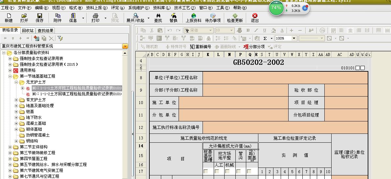Click the 保存 (Save) toolbar icon
Image resolution: width=391 pixels, height=179 pixels.
click(x=39, y=18)
